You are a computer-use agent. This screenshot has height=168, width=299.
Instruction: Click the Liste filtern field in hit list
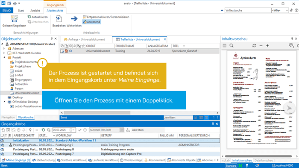pos(178,118)
